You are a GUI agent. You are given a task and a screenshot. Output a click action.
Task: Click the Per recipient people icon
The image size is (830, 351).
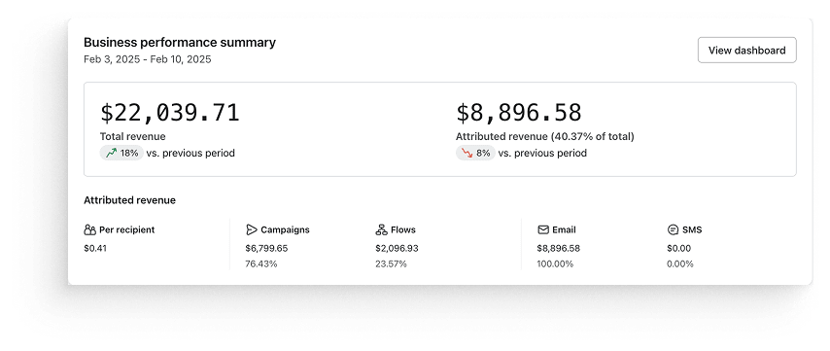(89, 229)
